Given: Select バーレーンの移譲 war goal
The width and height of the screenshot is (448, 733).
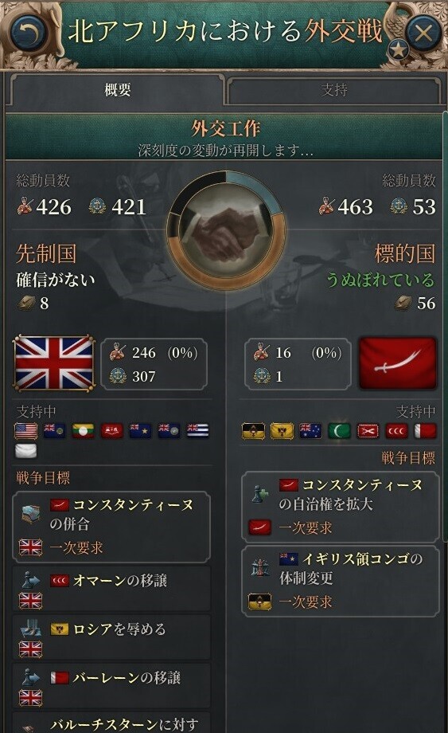Looking at the screenshot, I should (x=111, y=686).
